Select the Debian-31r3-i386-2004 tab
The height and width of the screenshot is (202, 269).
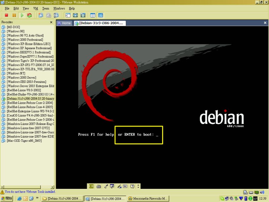(x=100, y=23)
